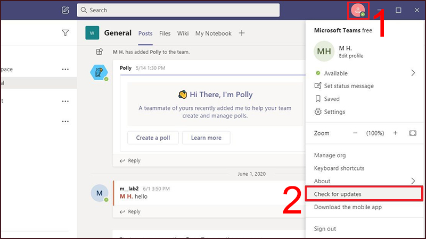Click Sign out
The height and width of the screenshot is (239, 426).
325,229
